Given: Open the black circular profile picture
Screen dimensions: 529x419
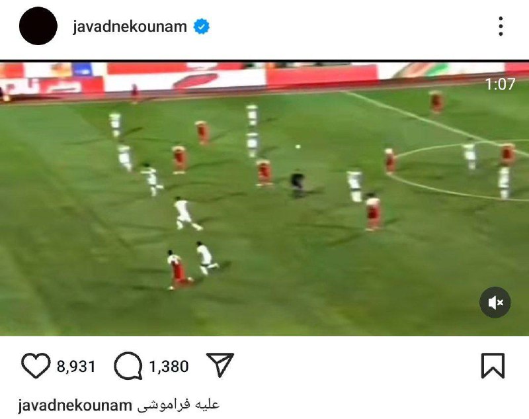Looking at the screenshot, I should (x=38, y=26).
